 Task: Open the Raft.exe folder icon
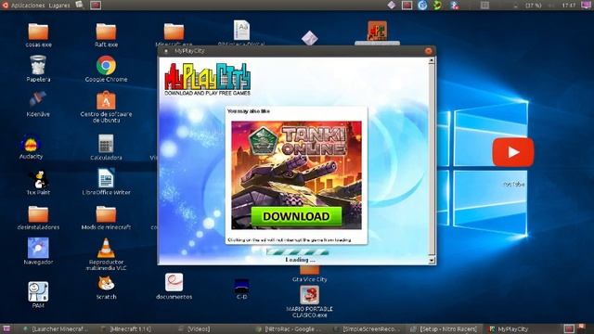pyautogui.click(x=106, y=32)
